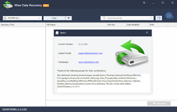Click the About dialog drive icon
This screenshot has width=177, height=112.
click(57, 33)
